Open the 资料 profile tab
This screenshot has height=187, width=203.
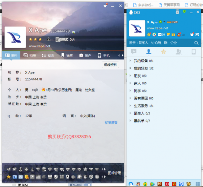tap(11, 56)
